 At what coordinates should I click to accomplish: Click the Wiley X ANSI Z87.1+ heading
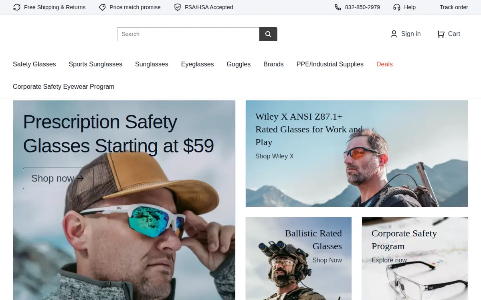(309, 129)
